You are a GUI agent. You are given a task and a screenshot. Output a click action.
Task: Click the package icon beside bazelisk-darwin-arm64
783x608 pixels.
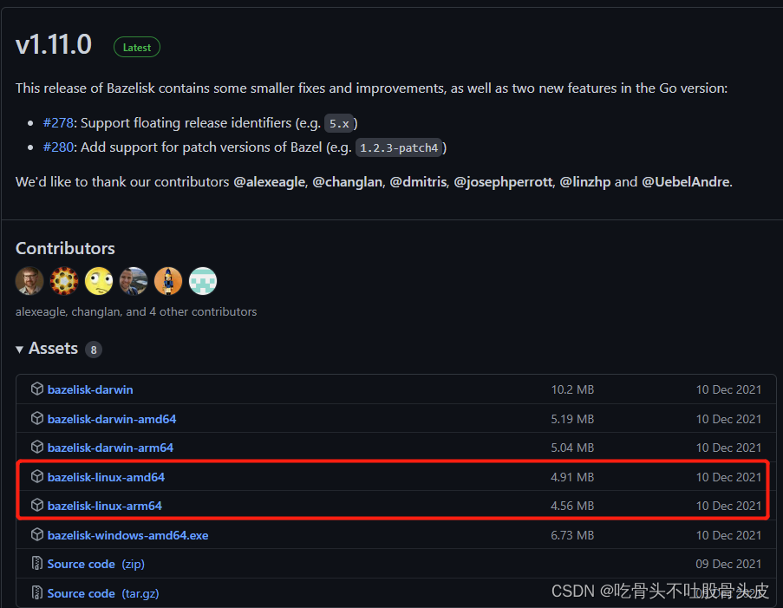(x=37, y=447)
